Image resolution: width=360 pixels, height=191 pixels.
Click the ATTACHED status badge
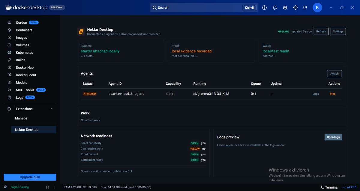point(90,94)
